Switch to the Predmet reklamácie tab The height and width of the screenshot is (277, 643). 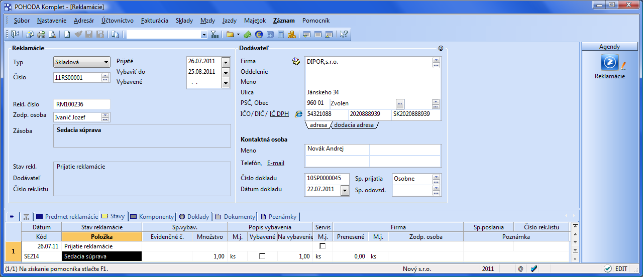pyautogui.click(x=67, y=216)
